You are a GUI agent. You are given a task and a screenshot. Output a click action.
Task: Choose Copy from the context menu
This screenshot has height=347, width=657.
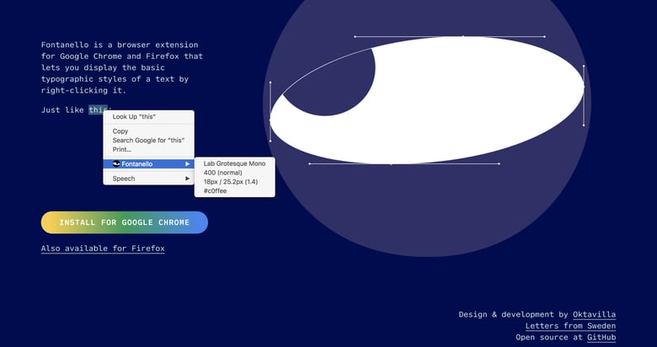pyautogui.click(x=120, y=131)
